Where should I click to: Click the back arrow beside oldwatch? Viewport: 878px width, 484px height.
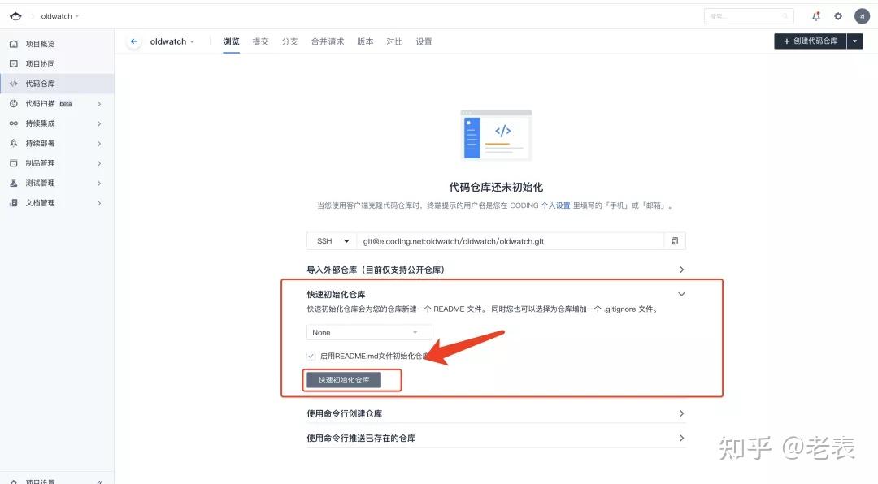click(133, 41)
